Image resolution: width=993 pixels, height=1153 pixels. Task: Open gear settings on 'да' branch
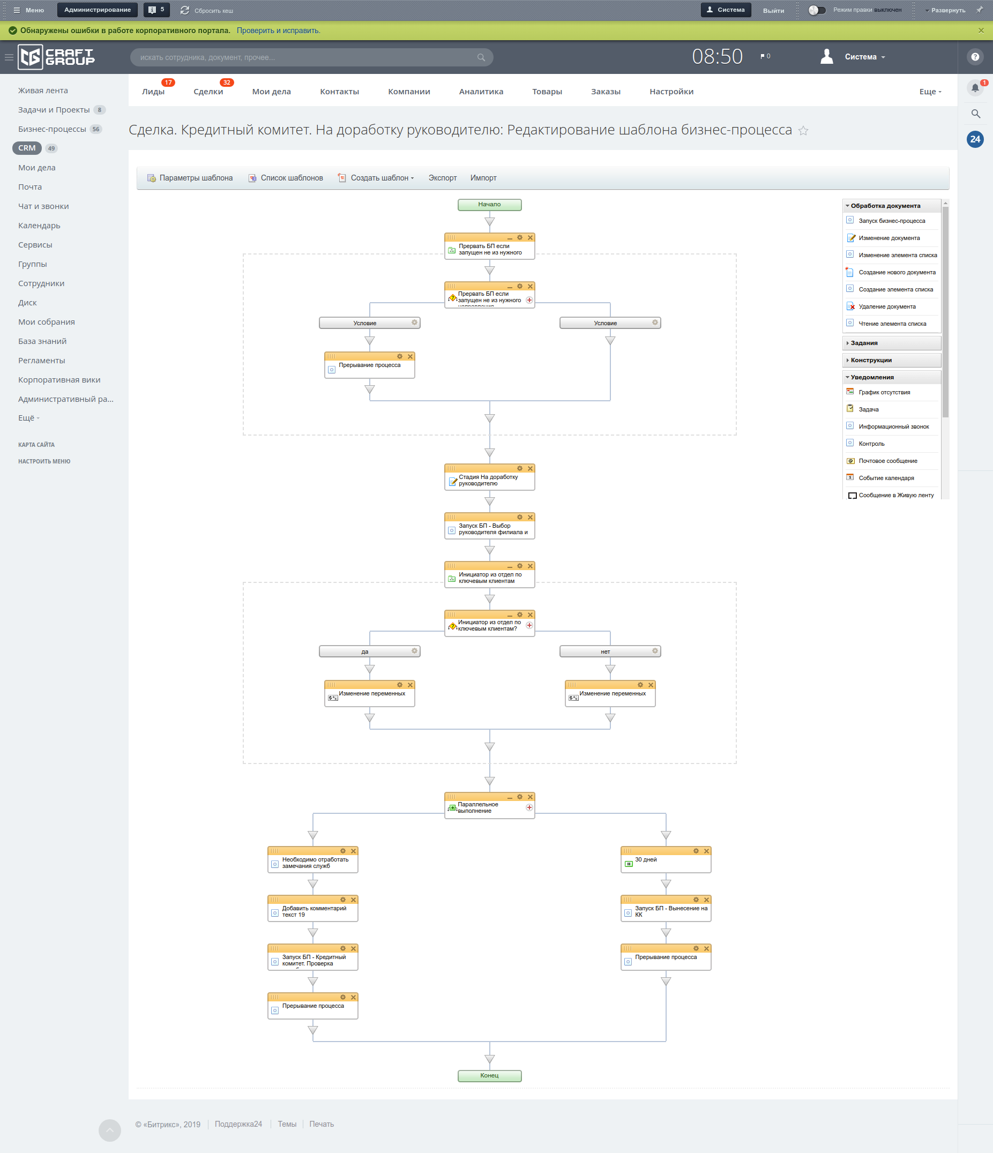click(414, 651)
